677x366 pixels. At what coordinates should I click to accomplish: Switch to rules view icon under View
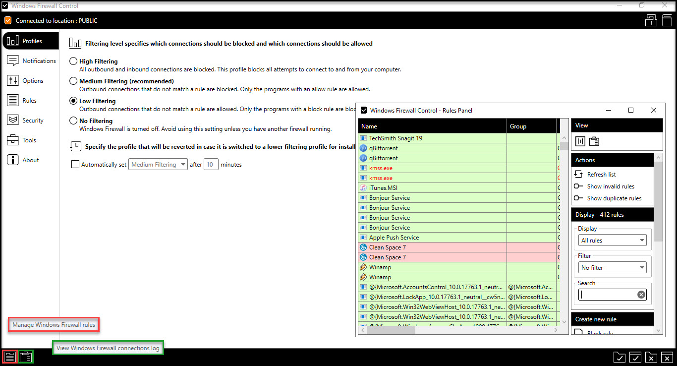click(x=580, y=141)
